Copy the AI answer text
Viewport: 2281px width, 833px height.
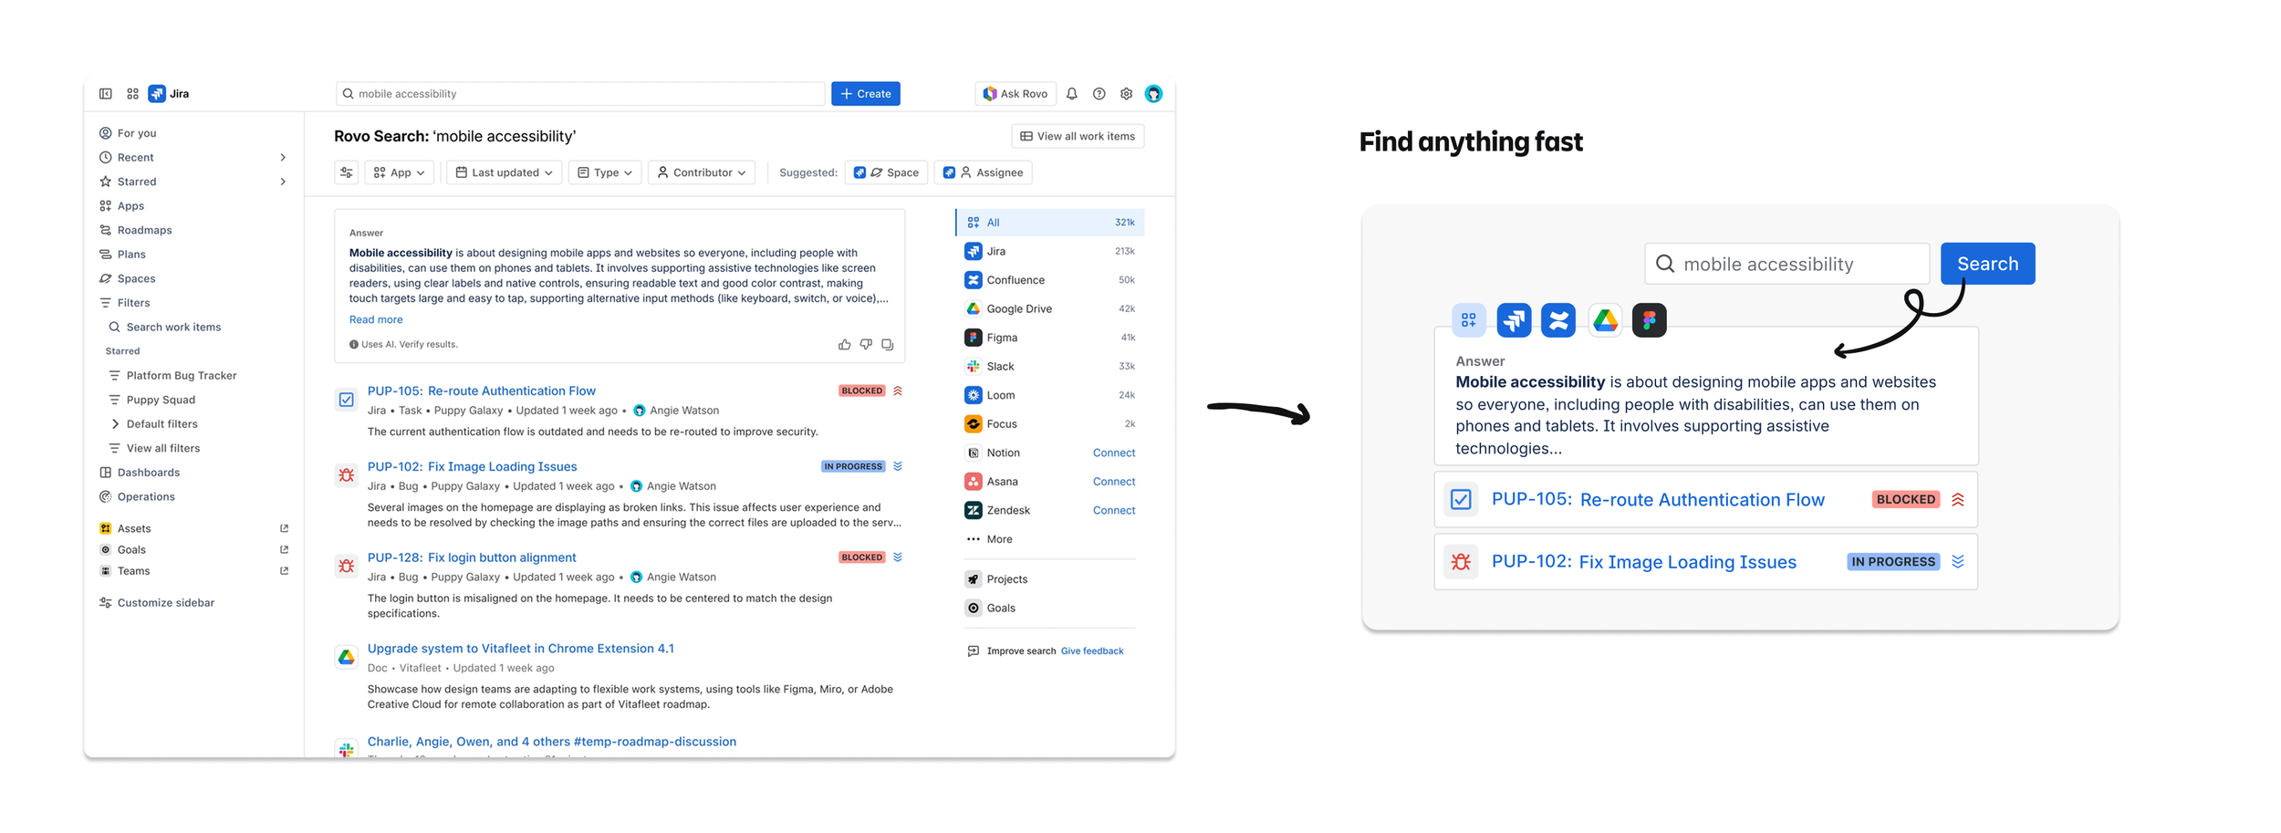pyautogui.click(x=887, y=345)
